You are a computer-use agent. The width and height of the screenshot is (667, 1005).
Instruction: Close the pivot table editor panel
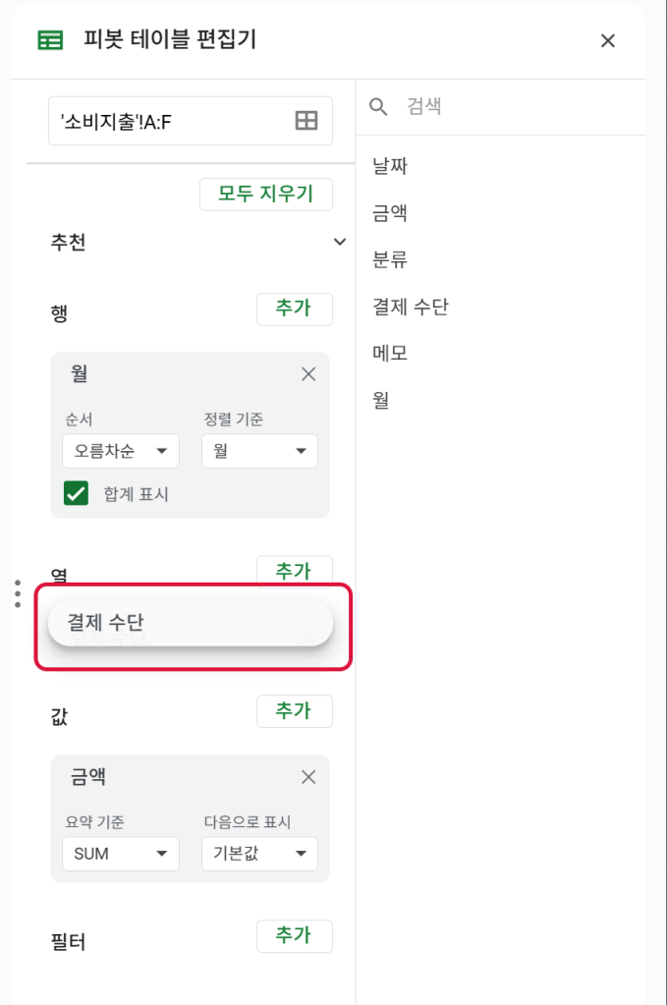coord(608,40)
